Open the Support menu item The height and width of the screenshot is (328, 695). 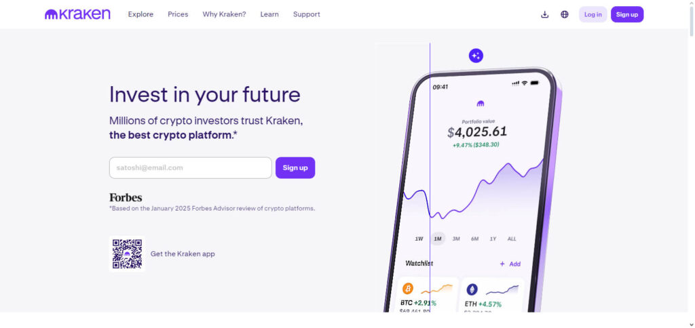coord(306,14)
